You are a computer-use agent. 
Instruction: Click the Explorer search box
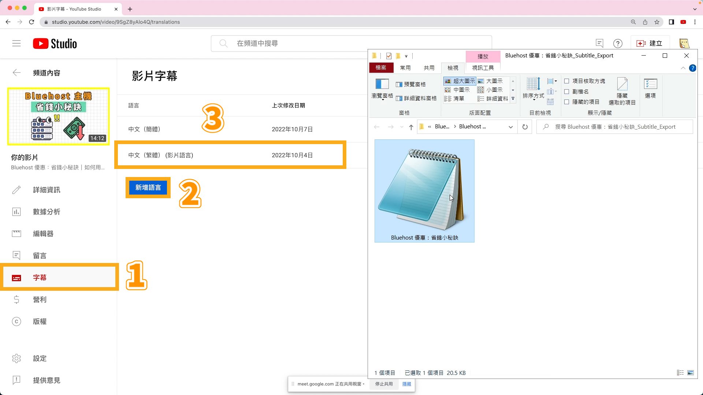pyautogui.click(x=615, y=127)
